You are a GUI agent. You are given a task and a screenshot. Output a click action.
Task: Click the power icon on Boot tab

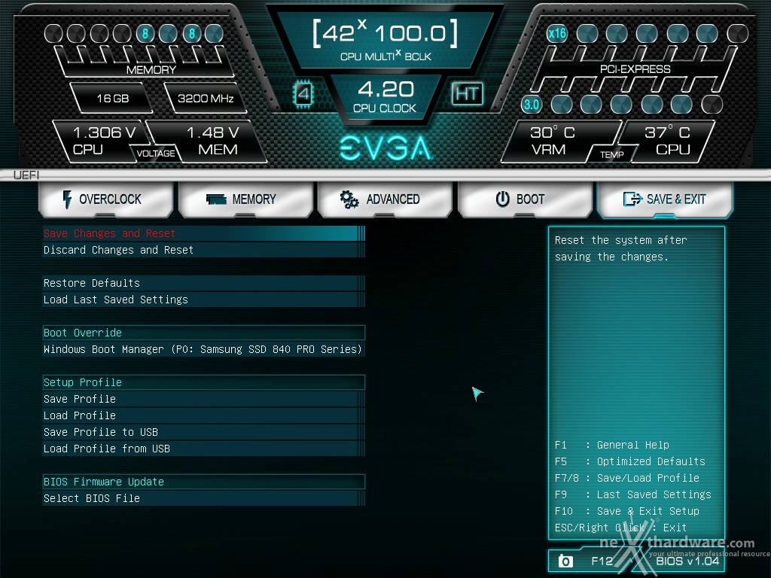coord(502,199)
